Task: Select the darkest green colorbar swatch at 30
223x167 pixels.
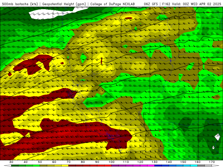Action: pyautogui.click(x=15, y=166)
